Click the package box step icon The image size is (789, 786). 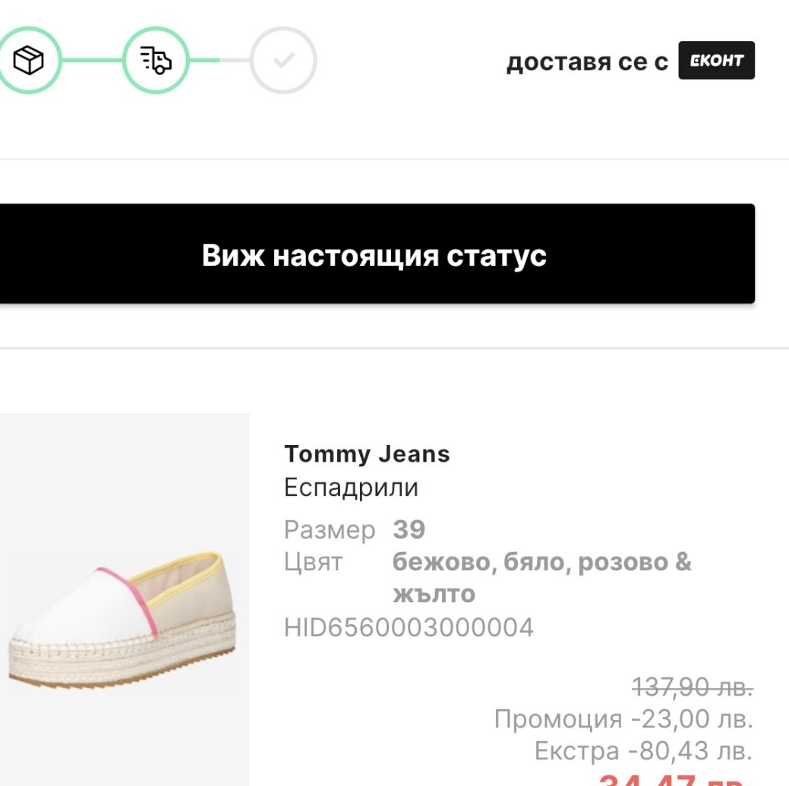tap(27, 60)
